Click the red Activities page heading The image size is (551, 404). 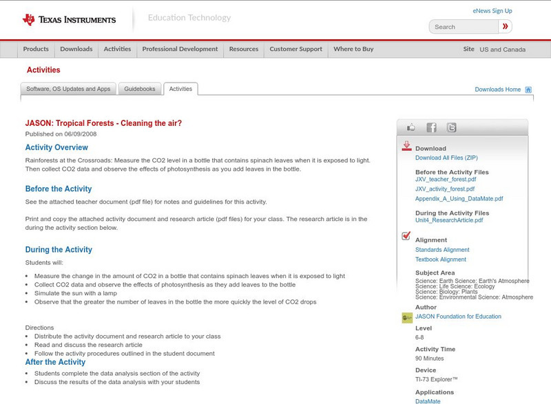(43, 70)
